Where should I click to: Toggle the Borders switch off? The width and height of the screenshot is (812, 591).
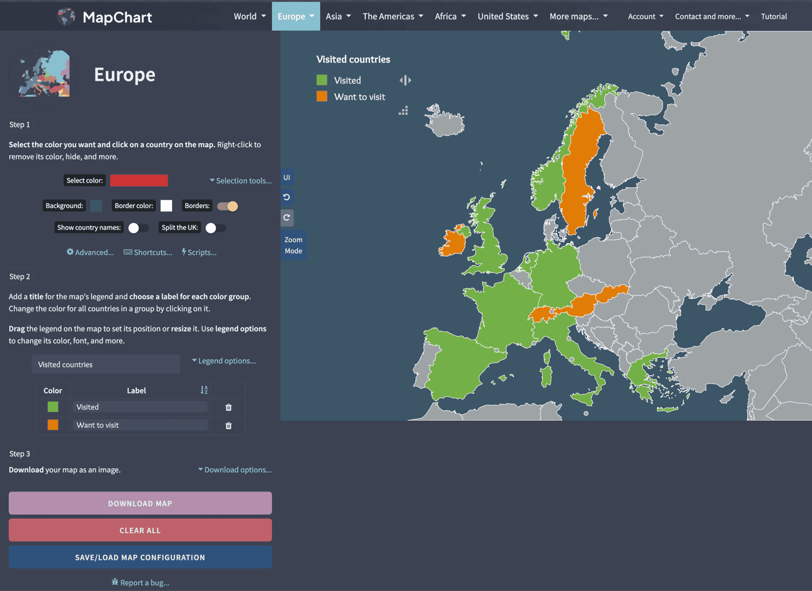(227, 206)
